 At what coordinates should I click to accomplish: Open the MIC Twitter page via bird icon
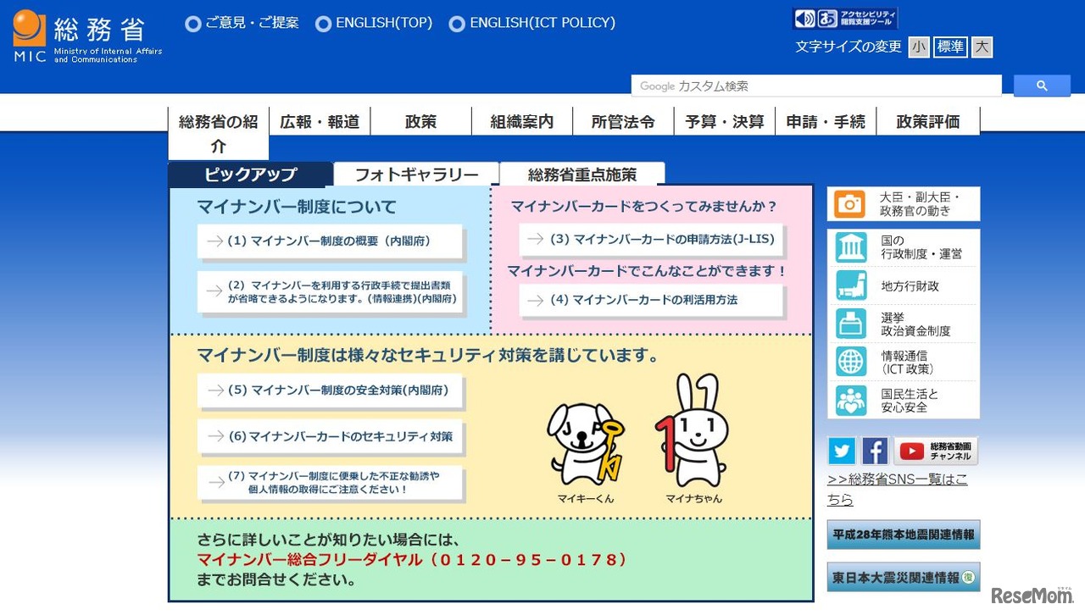[x=841, y=451]
